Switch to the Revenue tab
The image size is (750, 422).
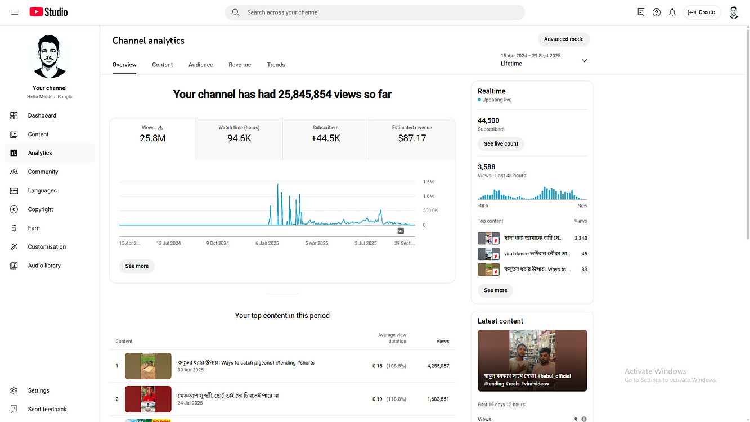pyautogui.click(x=240, y=65)
